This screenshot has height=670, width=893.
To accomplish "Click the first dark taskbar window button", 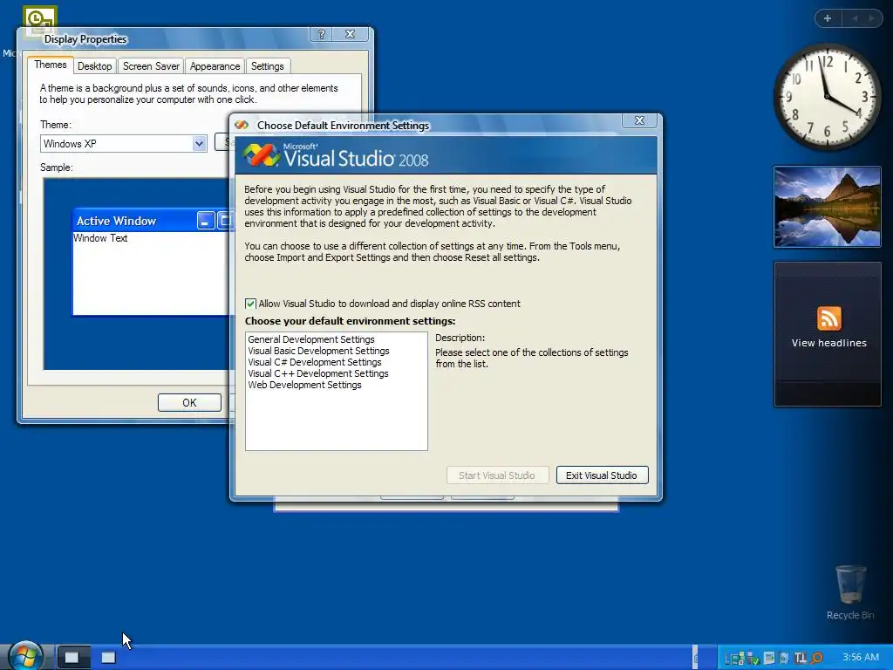I will click(73, 658).
